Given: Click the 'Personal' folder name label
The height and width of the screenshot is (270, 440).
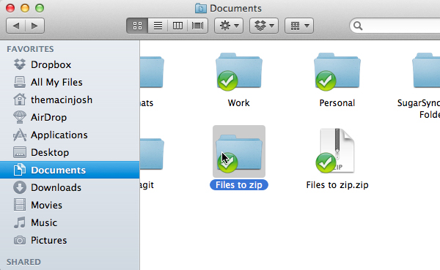Looking at the screenshot, I should [x=337, y=103].
